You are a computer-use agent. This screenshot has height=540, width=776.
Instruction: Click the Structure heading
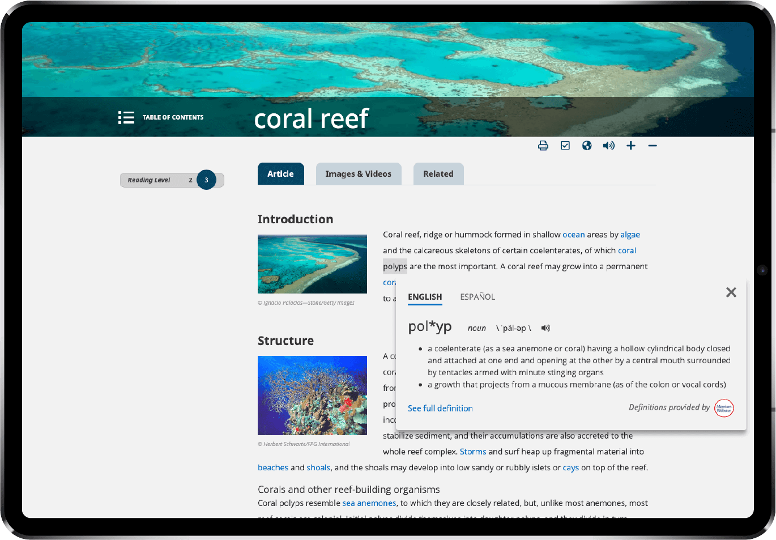pyautogui.click(x=286, y=341)
